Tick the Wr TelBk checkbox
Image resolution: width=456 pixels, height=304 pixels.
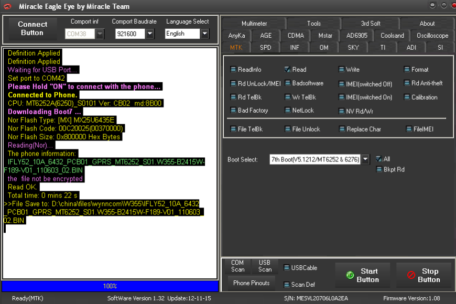[x=287, y=97]
